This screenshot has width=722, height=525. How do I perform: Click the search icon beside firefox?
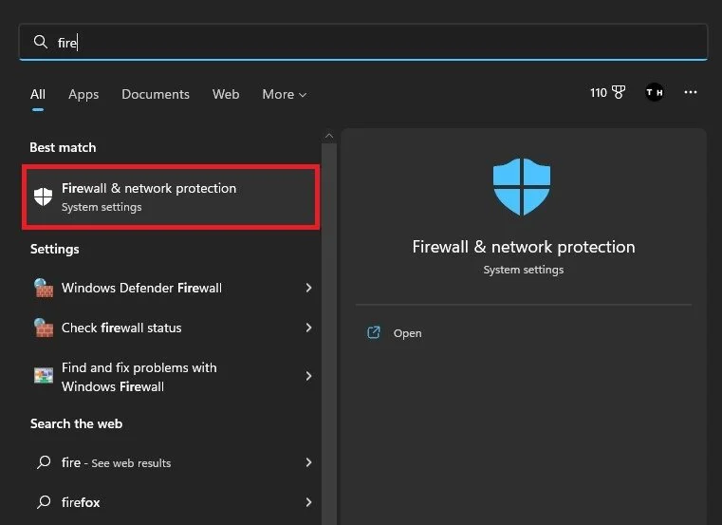click(x=44, y=501)
